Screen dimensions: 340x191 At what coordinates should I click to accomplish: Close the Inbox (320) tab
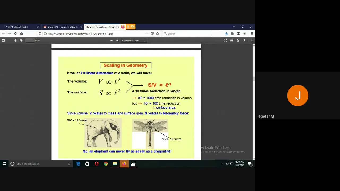point(80,27)
